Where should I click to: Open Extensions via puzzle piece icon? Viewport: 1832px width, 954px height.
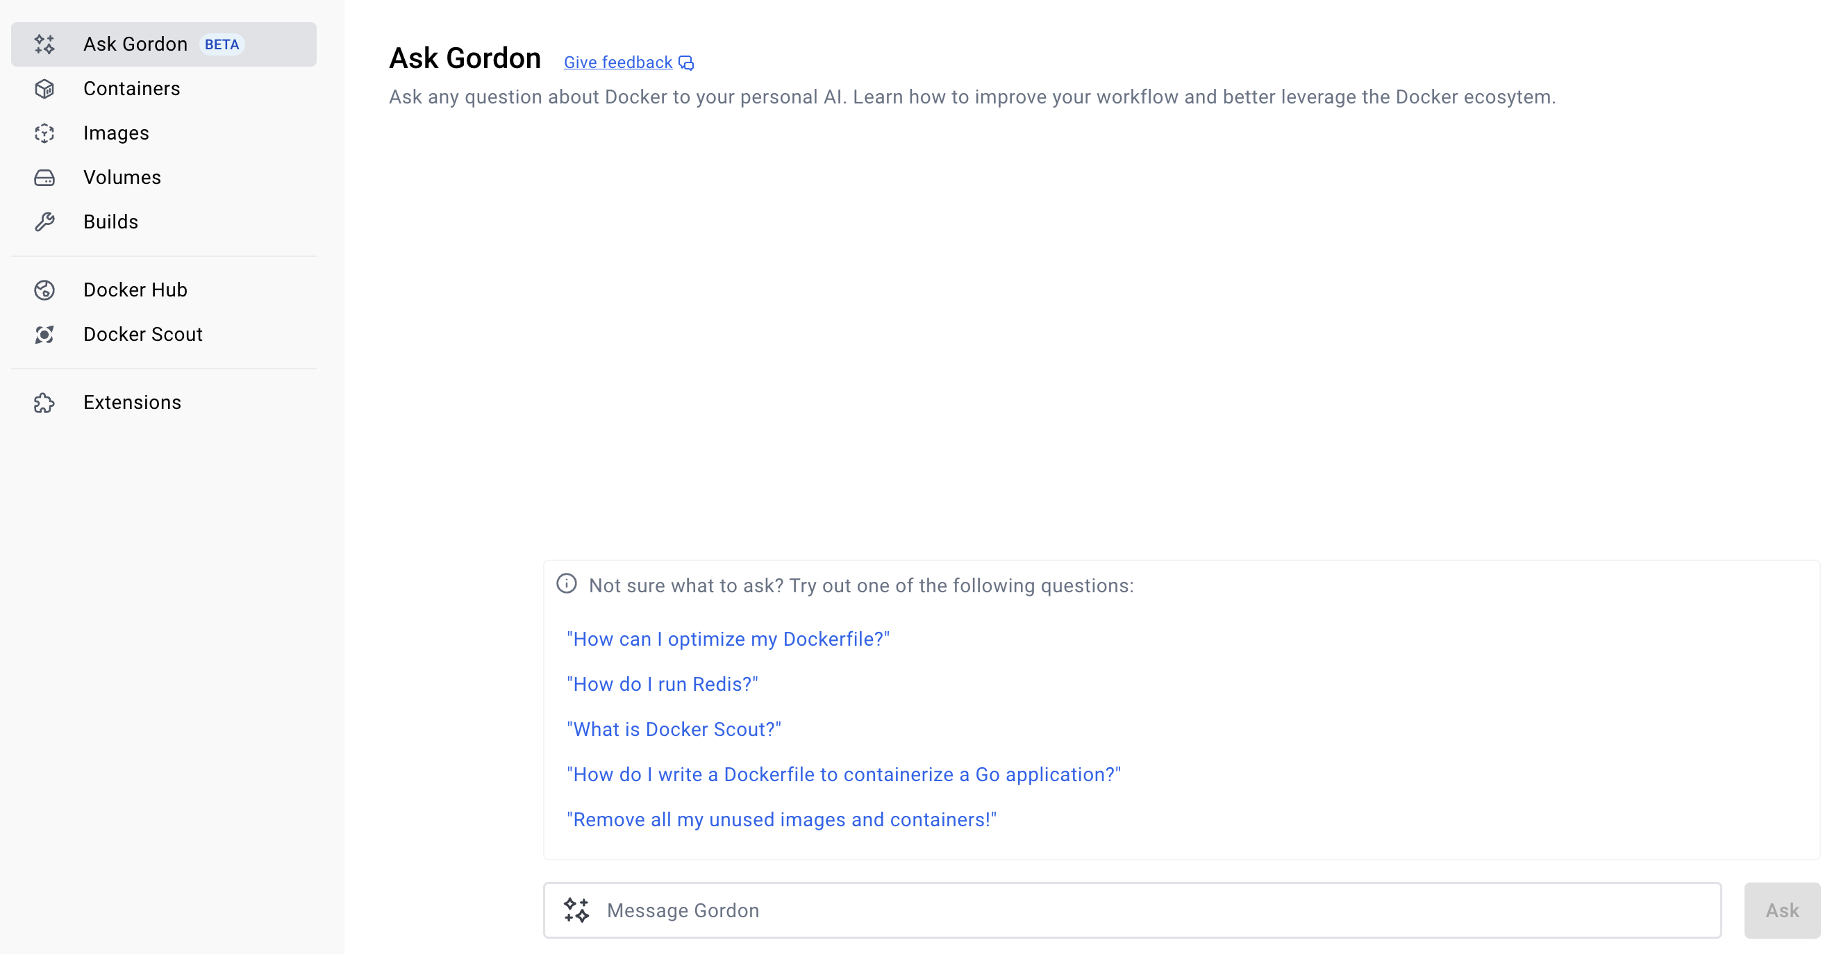44,402
